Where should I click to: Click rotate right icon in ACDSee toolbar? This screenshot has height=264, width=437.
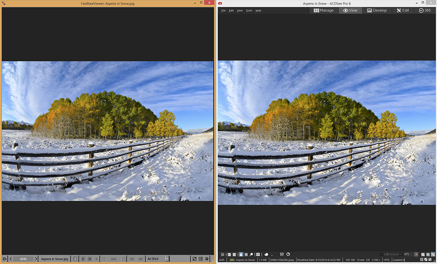pos(234,254)
